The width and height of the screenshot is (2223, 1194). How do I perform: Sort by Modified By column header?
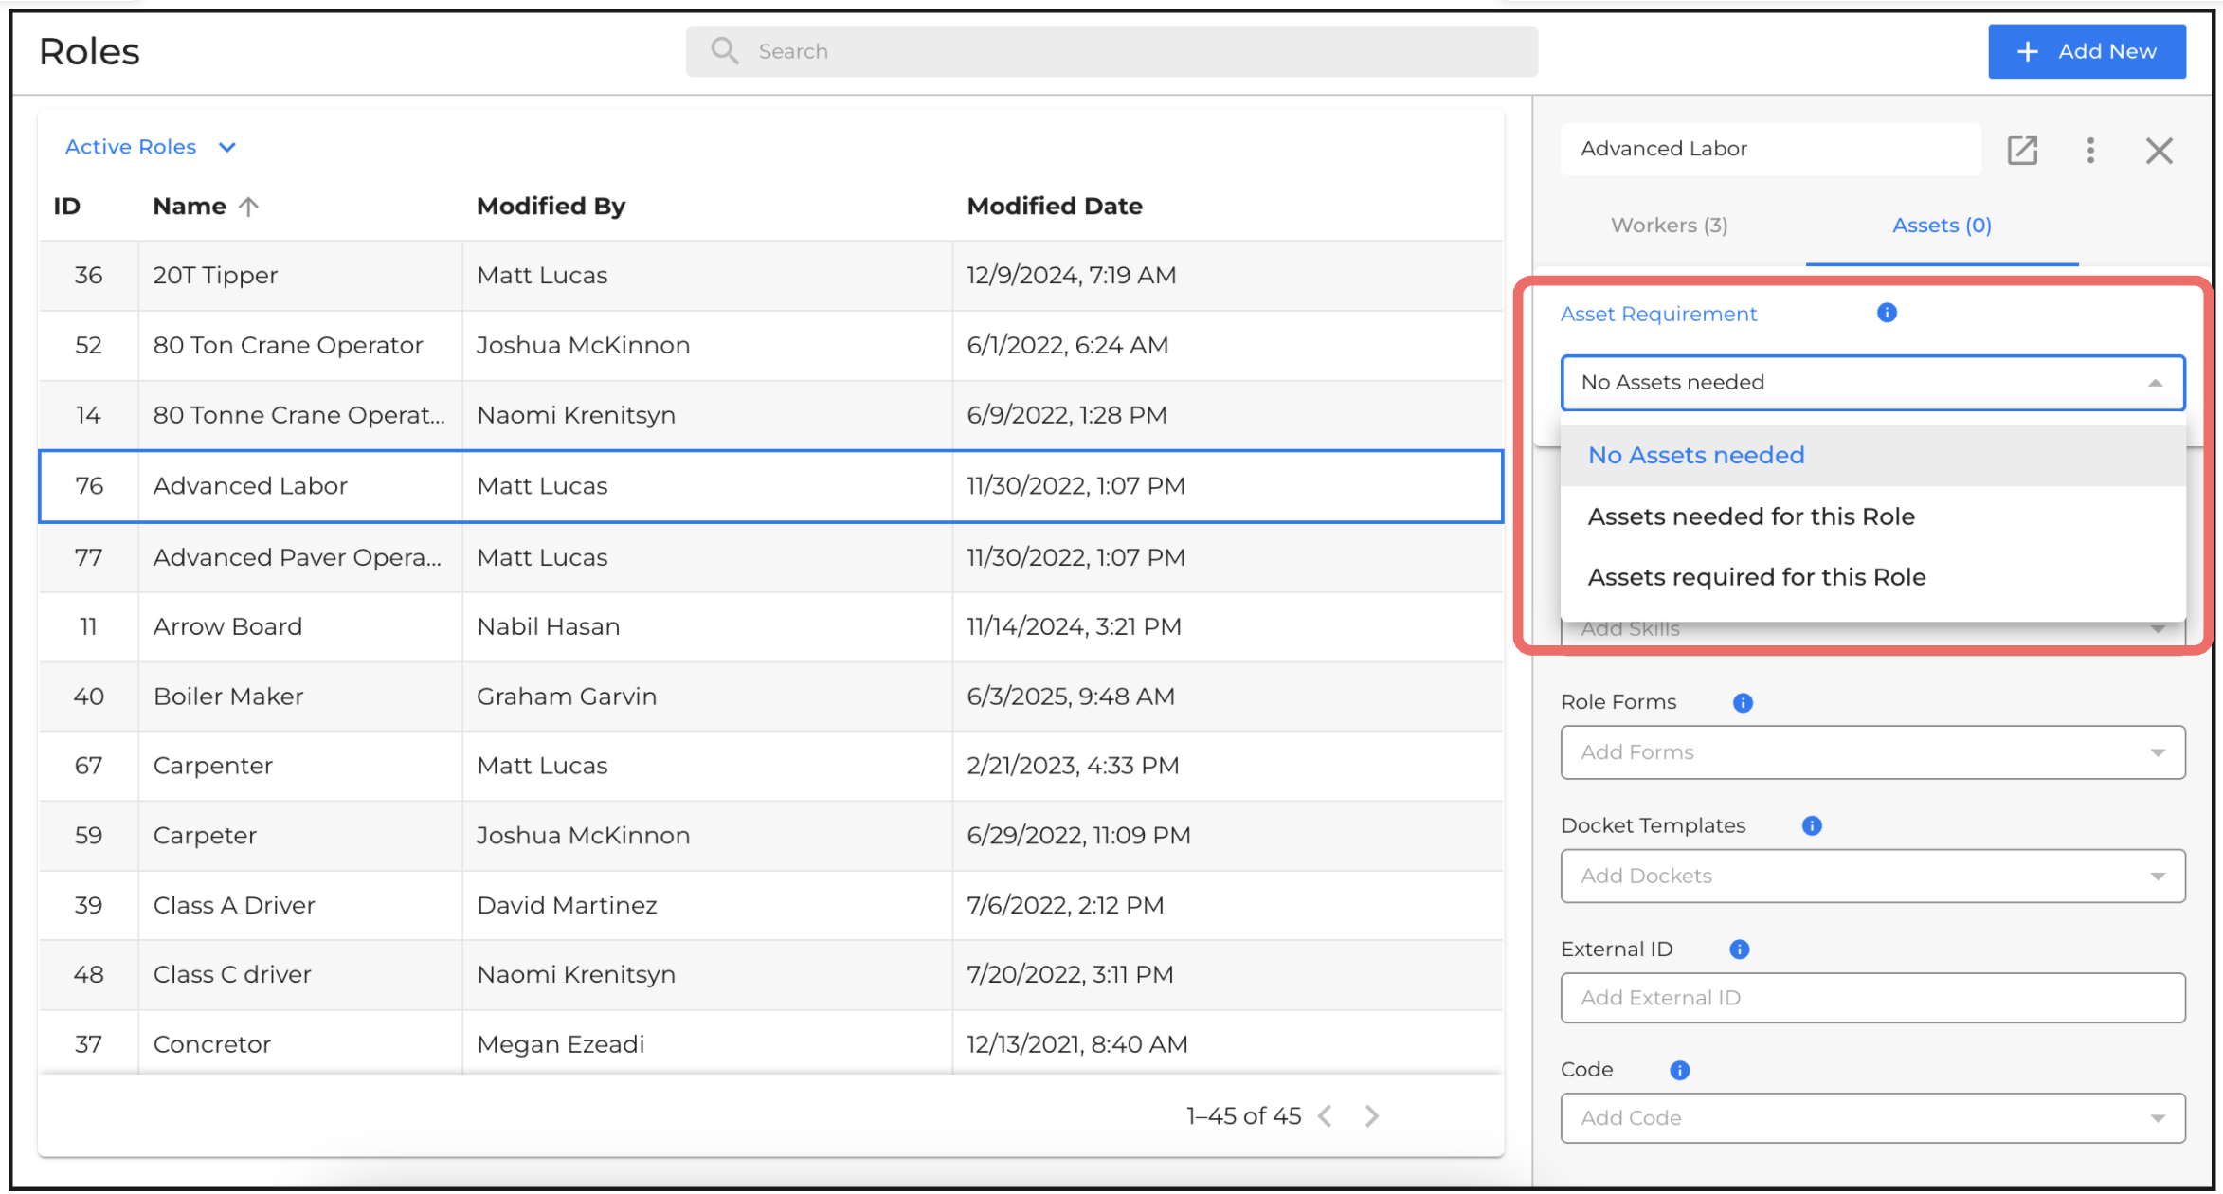point(551,206)
